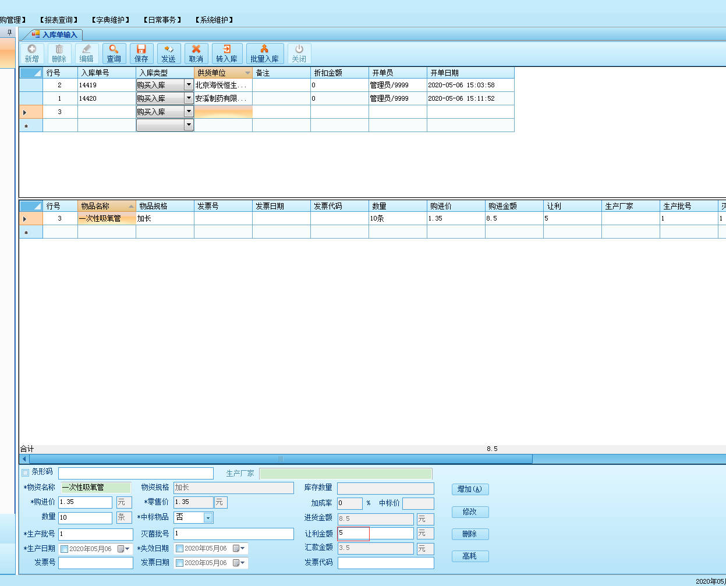Open the 【报表查询】 menu
The image size is (726, 586).
tap(59, 20)
